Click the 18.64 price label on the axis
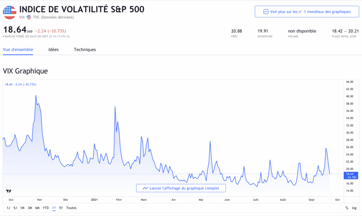362x216 pixels. (x=351, y=176)
